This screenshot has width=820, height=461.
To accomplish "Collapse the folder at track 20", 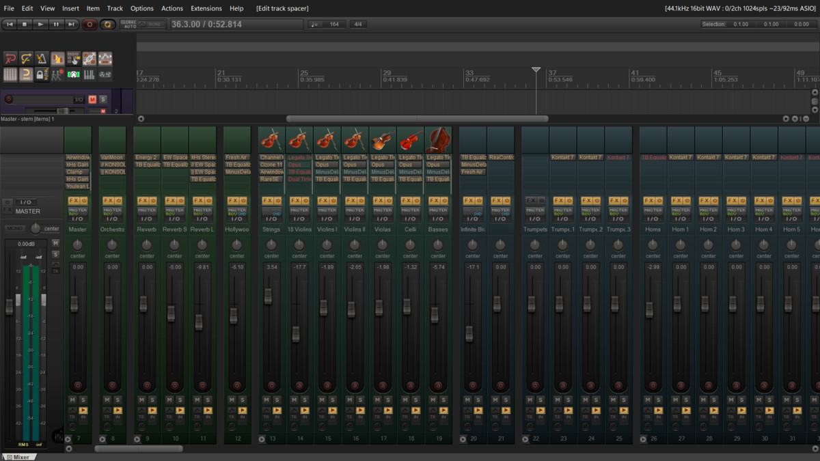I will pos(463,439).
